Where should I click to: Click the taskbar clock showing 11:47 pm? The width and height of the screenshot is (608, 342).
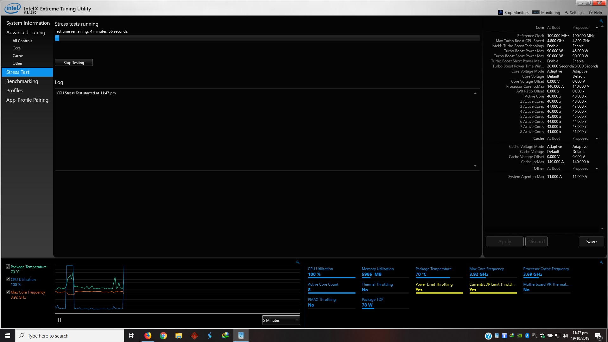tap(580, 336)
